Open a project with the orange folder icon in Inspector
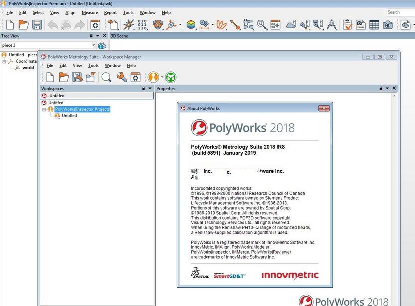Image resolution: width=415 pixels, height=306 pixels. point(23,25)
